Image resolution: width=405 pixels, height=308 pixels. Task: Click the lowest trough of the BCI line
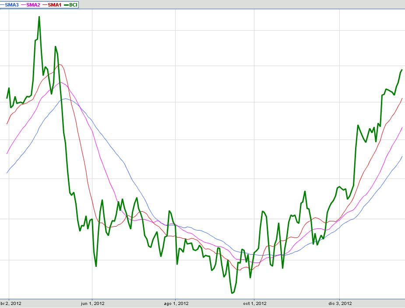tap(232, 293)
